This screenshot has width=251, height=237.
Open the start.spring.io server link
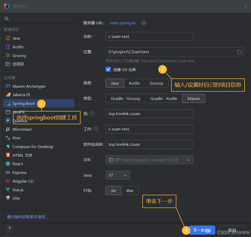[x=123, y=23]
